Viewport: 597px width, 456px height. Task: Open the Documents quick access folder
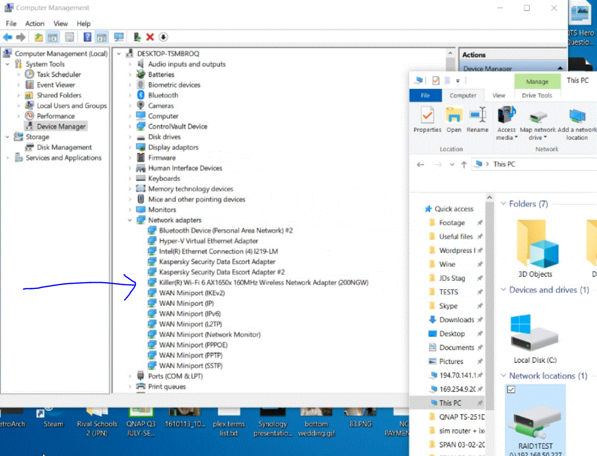click(456, 348)
